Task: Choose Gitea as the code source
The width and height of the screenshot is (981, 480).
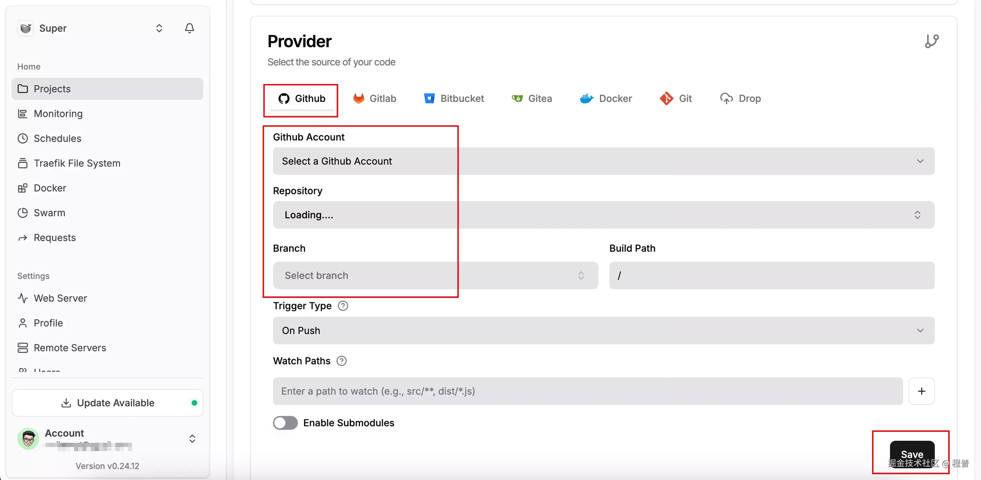Action: point(517,98)
